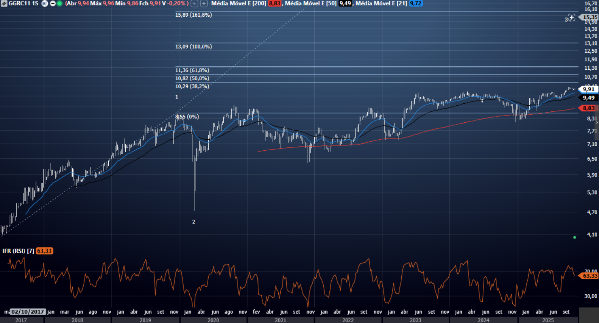
Task: Select the 15,89 (161,8%) Fibonacci level
Action: 193,15
